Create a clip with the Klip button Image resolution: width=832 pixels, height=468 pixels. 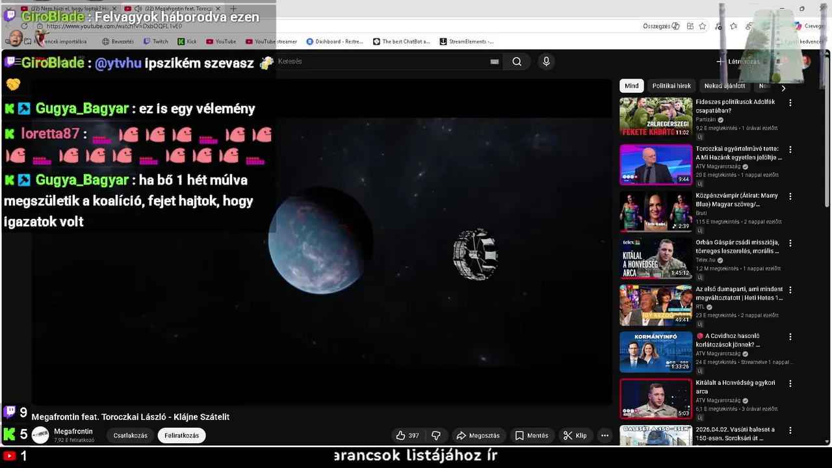coord(575,435)
